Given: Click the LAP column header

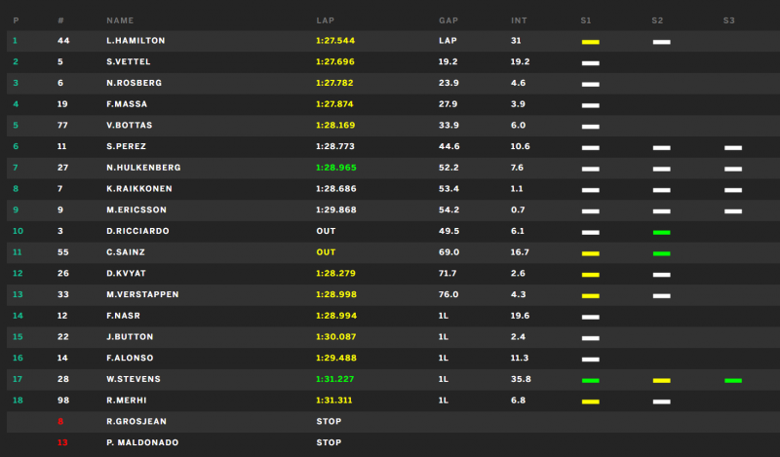Looking at the screenshot, I should click(x=326, y=20).
